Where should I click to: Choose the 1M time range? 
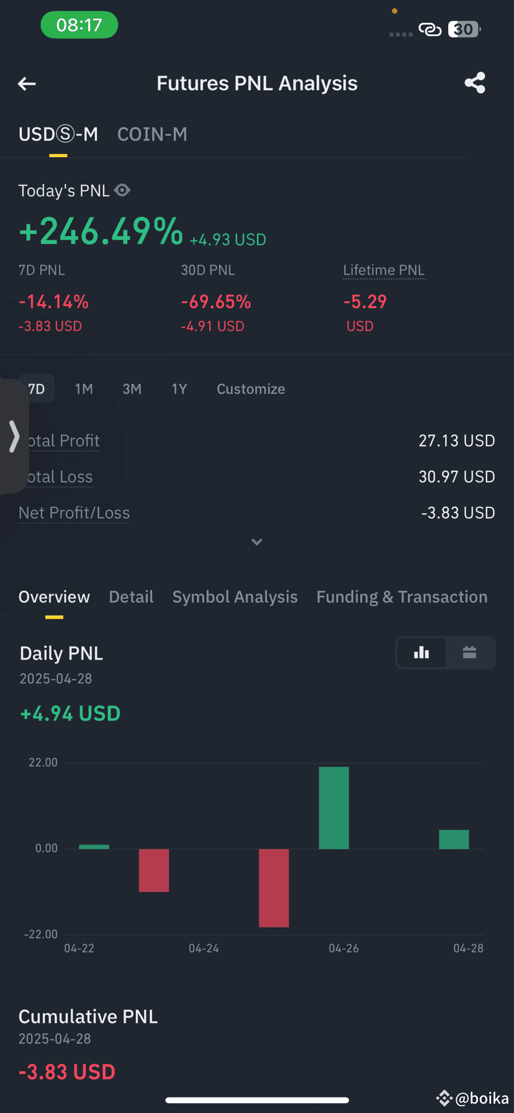[84, 389]
